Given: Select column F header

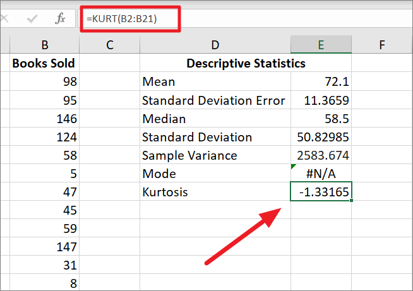Looking at the screenshot, I should click(382, 45).
